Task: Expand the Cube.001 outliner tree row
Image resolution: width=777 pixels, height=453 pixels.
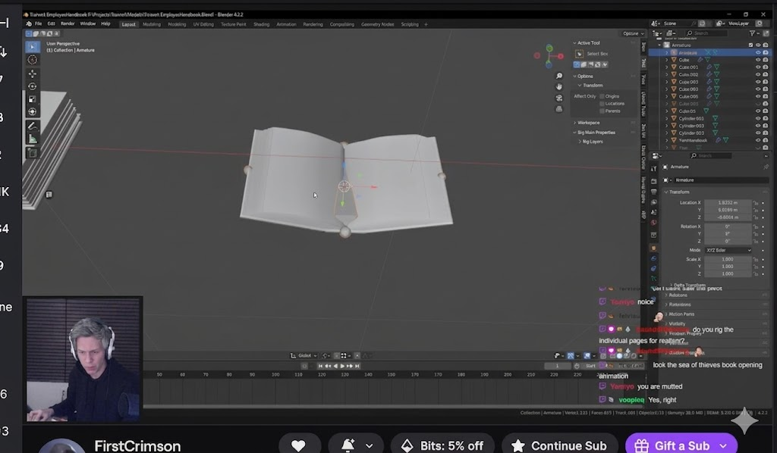Action: pyautogui.click(x=666, y=67)
